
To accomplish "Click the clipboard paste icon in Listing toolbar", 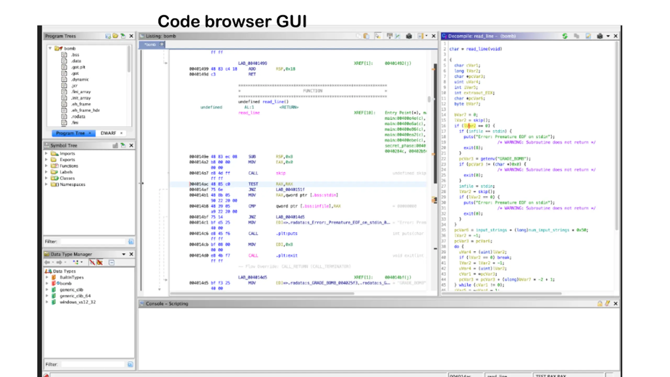I will click(366, 36).
